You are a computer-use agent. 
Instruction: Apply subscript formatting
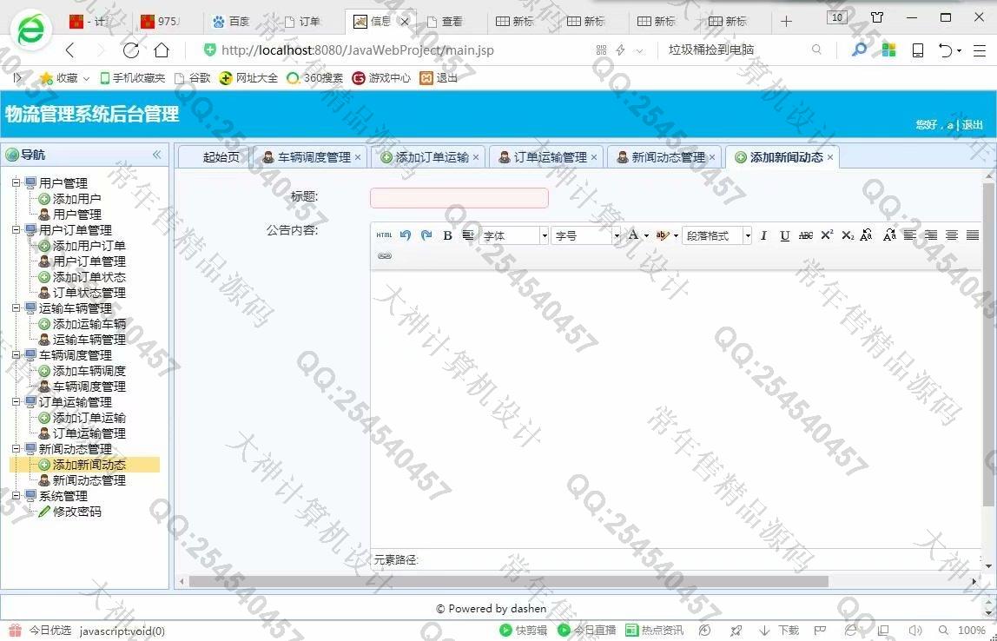pos(848,235)
